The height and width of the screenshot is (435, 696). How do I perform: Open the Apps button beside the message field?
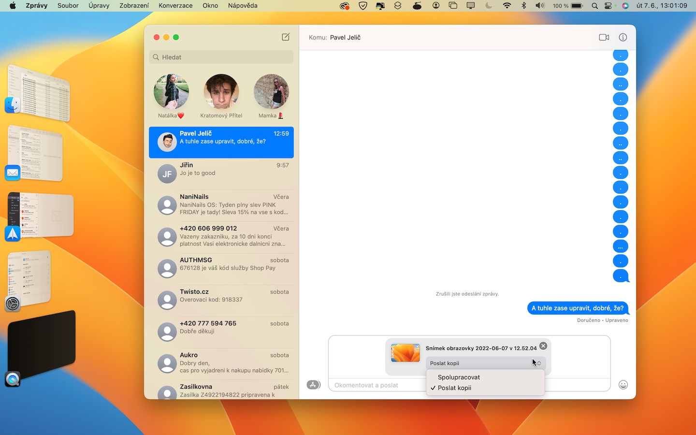point(314,385)
